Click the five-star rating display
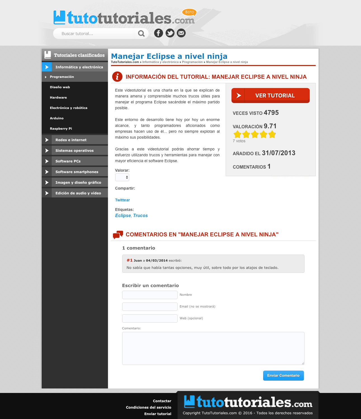 tap(254, 134)
